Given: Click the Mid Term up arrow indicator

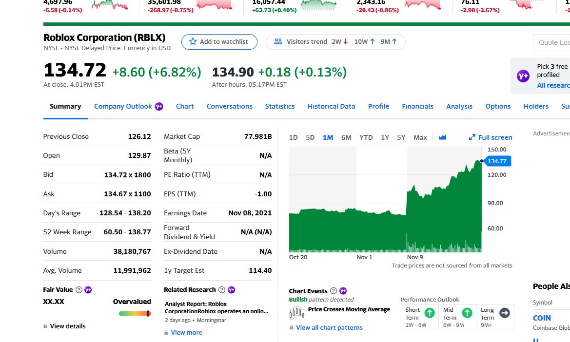Looking at the screenshot, I should click(x=467, y=313).
